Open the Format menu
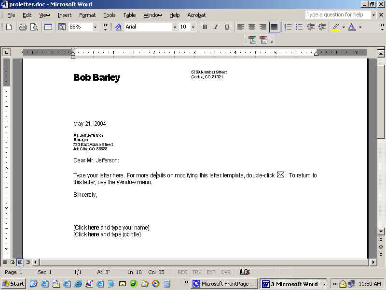Screen dimensions: 386x290 coord(87,15)
